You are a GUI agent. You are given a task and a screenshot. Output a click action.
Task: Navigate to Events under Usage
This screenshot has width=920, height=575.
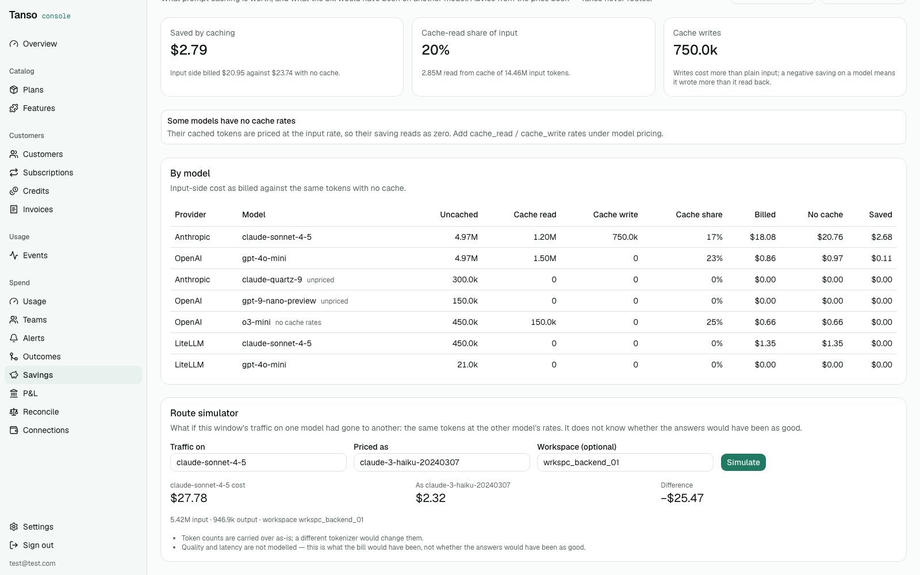pyautogui.click(x=73, y=255)
